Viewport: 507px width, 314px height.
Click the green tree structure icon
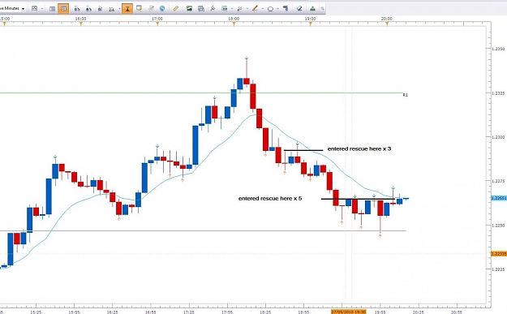(x=312, y=9)
